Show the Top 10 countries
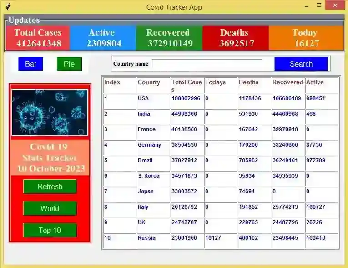The width and height of the screenshot is (348, 268). pos(50,230)
